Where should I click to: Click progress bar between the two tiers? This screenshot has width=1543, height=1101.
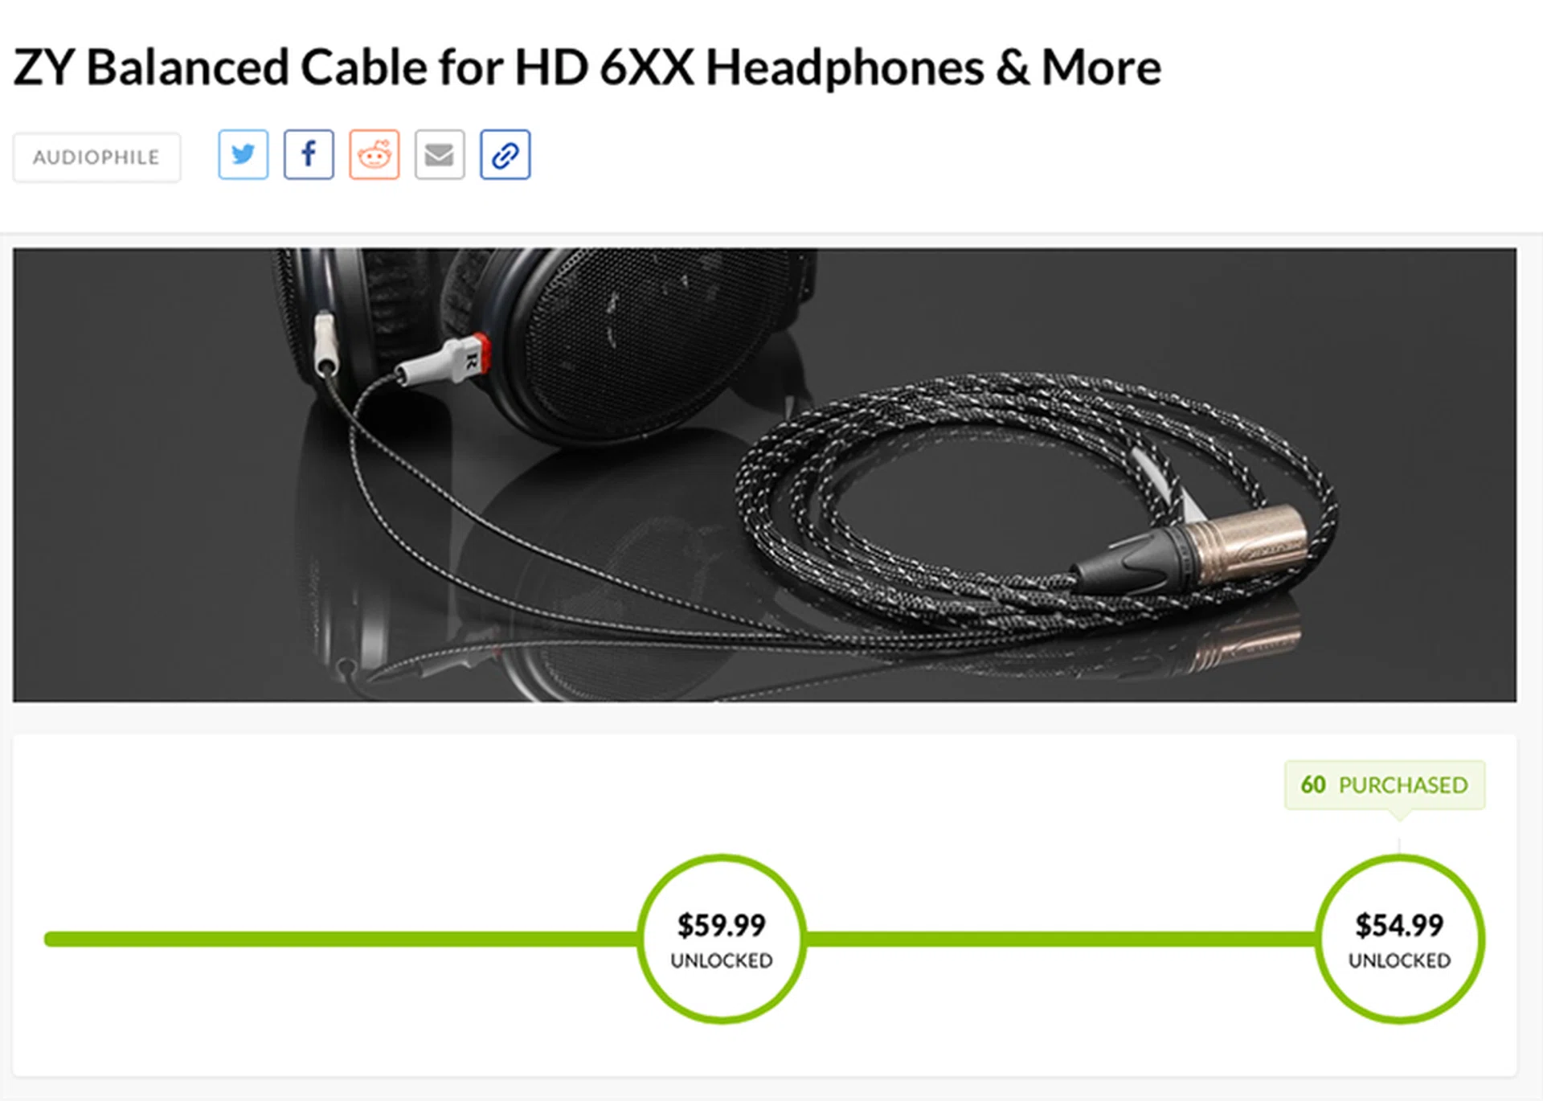click(1061, 939)
